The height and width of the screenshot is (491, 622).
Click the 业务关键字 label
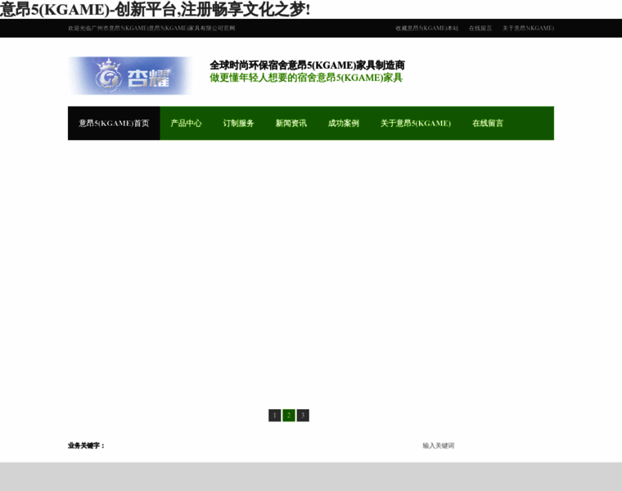86,446
